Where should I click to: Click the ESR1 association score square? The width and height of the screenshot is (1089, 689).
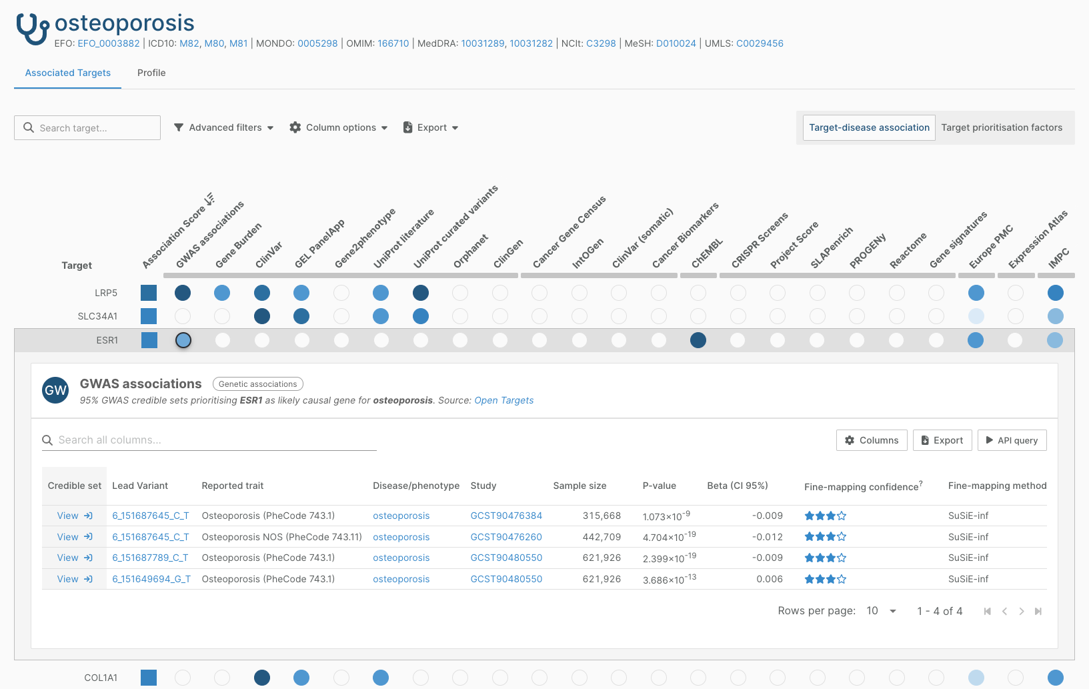(149, 340)
